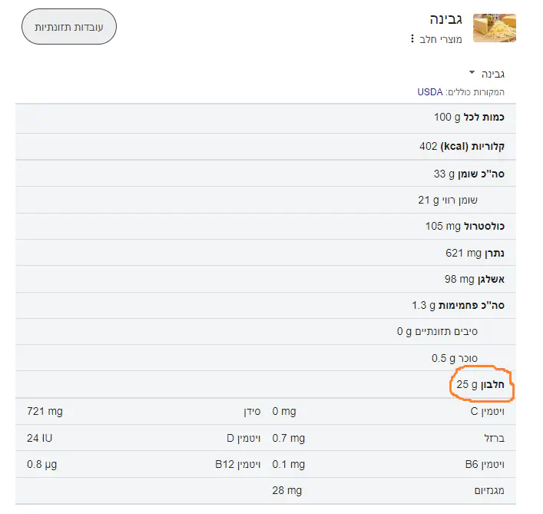Click the שומן רווי 21 g entry
This screenshot has width=543, height=514.
click(x=448, y=200)
